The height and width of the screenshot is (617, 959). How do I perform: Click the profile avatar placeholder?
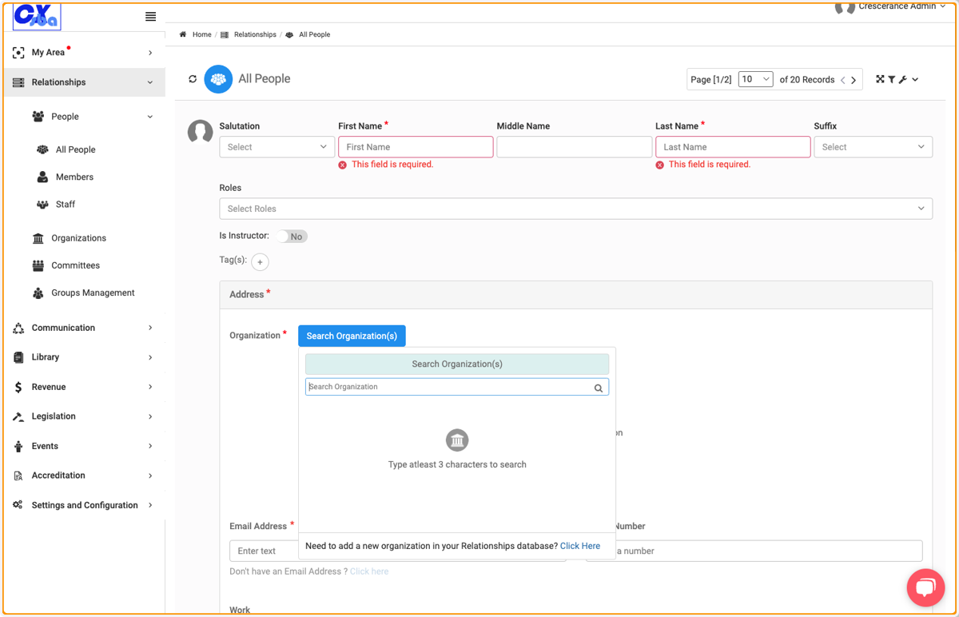(x=200, y=132)
